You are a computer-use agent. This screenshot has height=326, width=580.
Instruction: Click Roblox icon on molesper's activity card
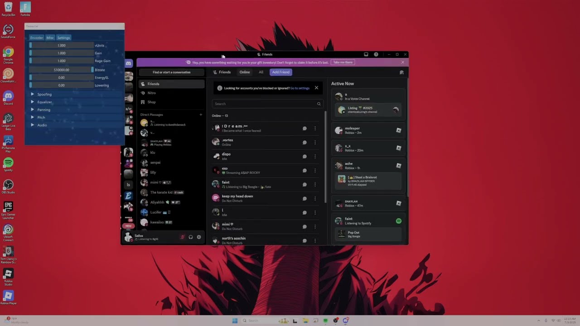pos(399,130)
